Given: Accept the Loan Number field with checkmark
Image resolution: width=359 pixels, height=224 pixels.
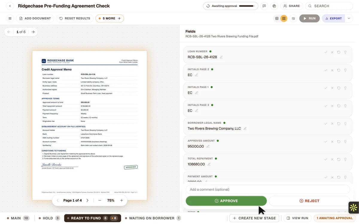Looking at the screenshot, I should coord(326,52).
